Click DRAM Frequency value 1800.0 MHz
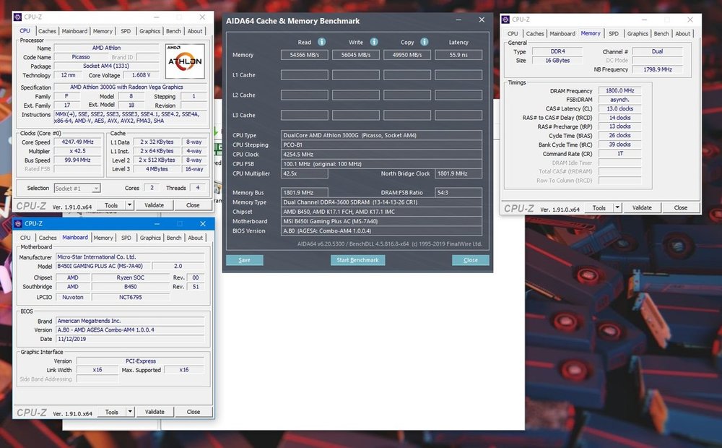This screenshot has height=448, width=722. point(619,91)
